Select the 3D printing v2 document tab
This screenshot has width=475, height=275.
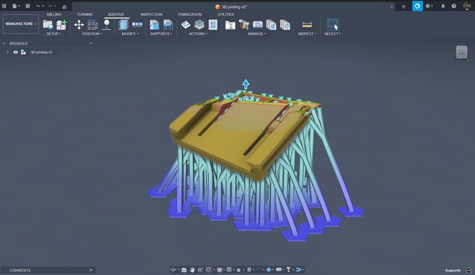[231, 7]
